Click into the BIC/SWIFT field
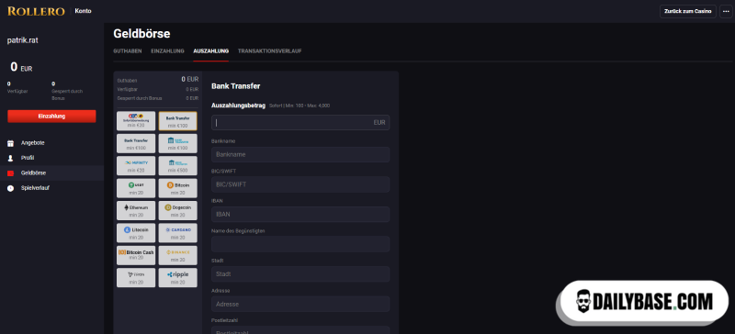 pos(300,184)
